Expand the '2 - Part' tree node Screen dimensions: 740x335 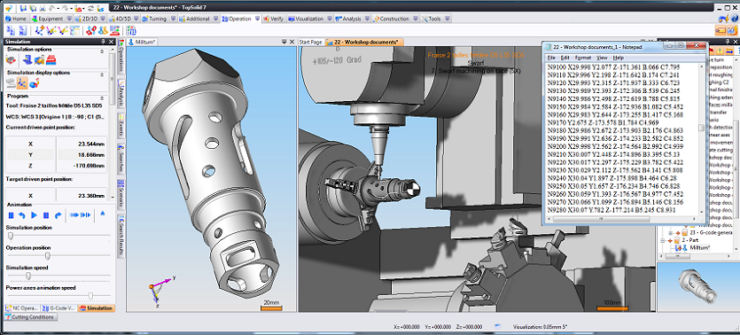[x=664, y=240]
